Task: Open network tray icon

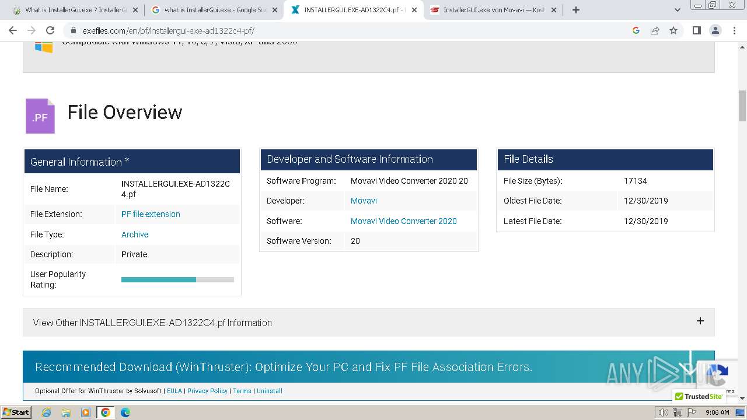Action: 677,412
